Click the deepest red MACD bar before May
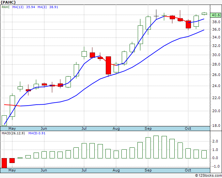 click(4, 163)
